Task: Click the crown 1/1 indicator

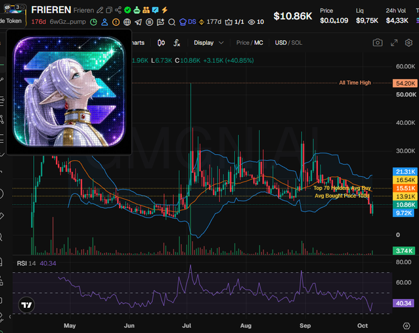Action: 235,22
